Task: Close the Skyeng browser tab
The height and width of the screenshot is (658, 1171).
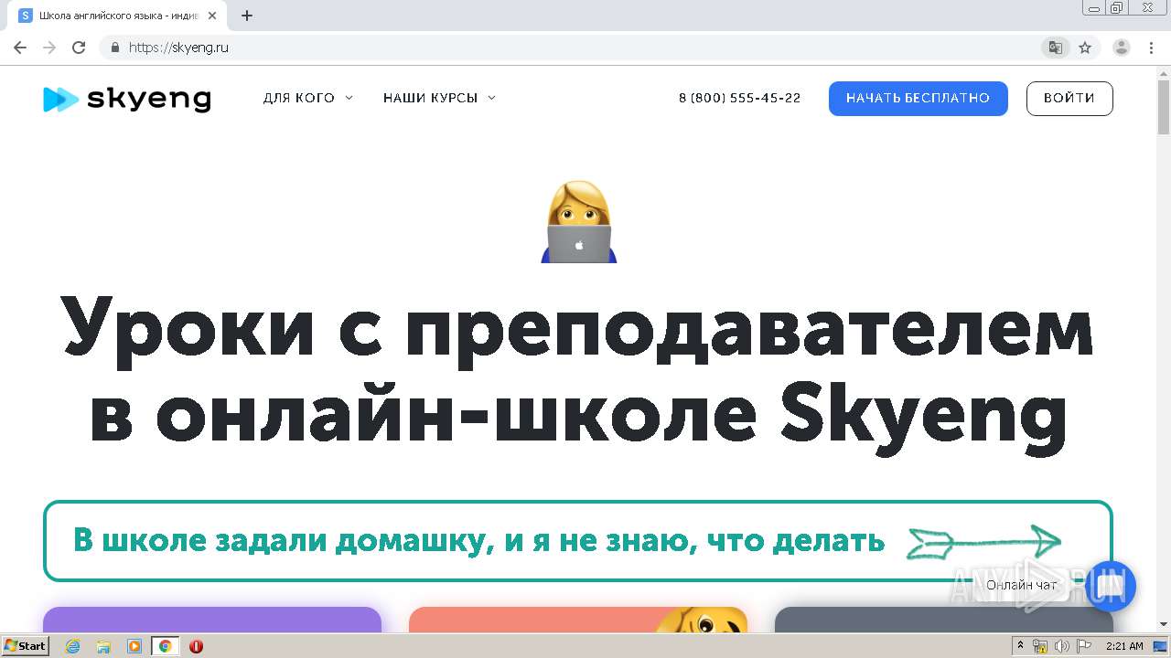Action: [212, 16]
